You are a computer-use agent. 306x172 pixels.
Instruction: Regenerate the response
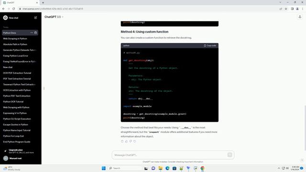coord(135,141)
